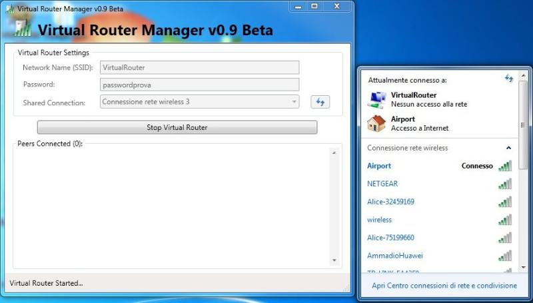Click signal strength icon next to AmmadioHuawei

click(x=505, y=256)
